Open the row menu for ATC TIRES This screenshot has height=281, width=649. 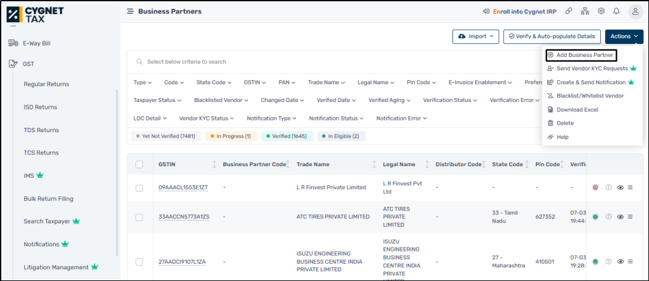point(630,216)
